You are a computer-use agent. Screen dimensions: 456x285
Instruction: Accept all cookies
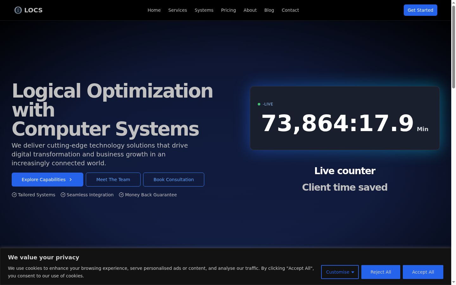click(423, 272)
